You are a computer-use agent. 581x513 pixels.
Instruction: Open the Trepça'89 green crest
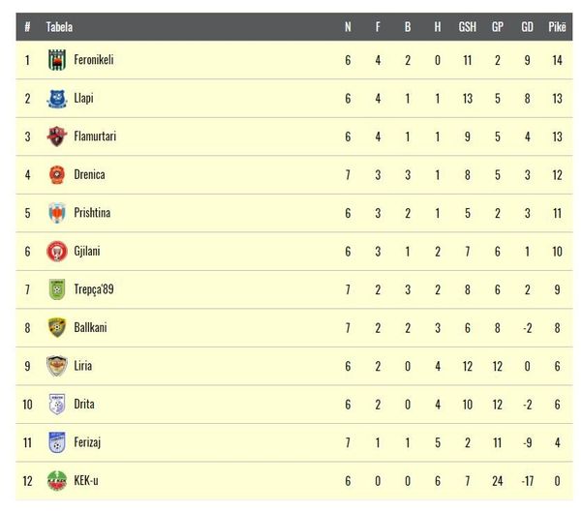click(57, 289)
